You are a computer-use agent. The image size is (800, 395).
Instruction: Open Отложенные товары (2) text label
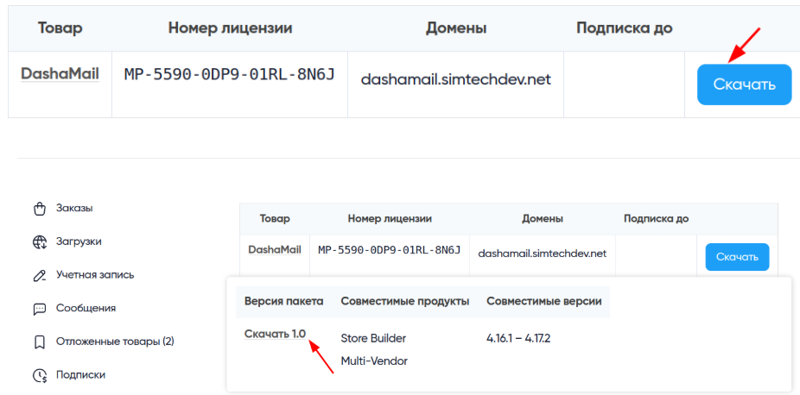[115, 342]
